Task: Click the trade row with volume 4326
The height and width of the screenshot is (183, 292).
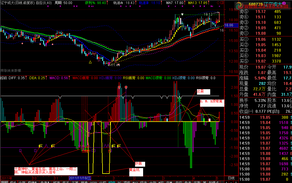Action: pyautogui.click(x=265, y=138)
